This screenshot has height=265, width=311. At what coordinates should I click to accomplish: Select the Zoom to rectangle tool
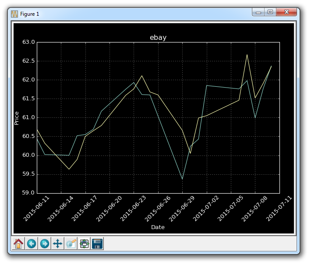pyautogui.click(x=71, y=244)
